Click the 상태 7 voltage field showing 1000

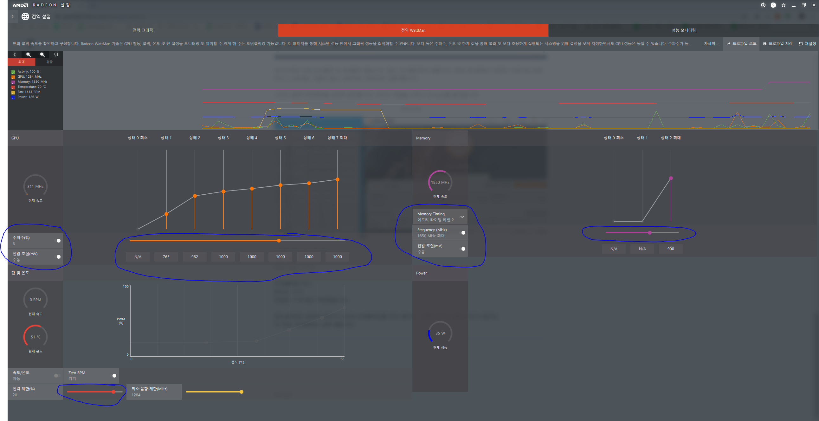coord(337,256)
